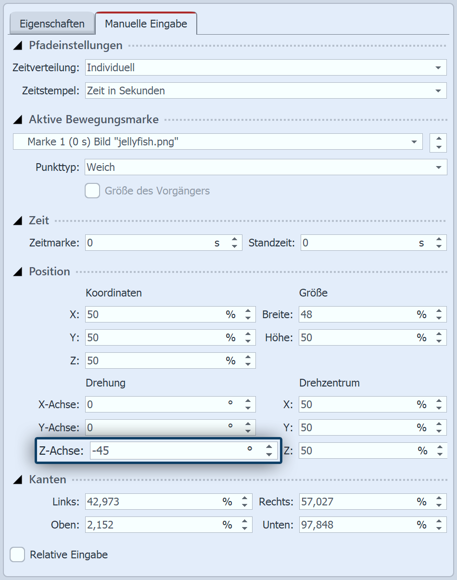Toggle the Größe des Vorgängers checkbox
457x580 pixels.
92,191
